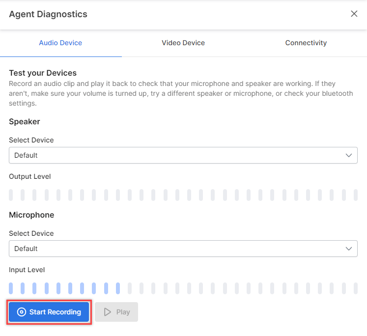
Task: Close the Agent Diagnostics dialog
Action: 354,14
